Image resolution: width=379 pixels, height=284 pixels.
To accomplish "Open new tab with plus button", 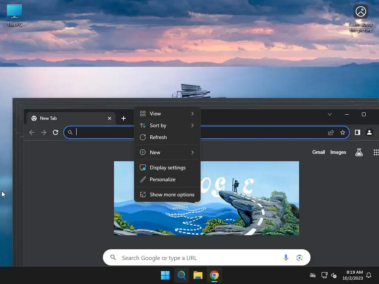I will tap(124, 118).
